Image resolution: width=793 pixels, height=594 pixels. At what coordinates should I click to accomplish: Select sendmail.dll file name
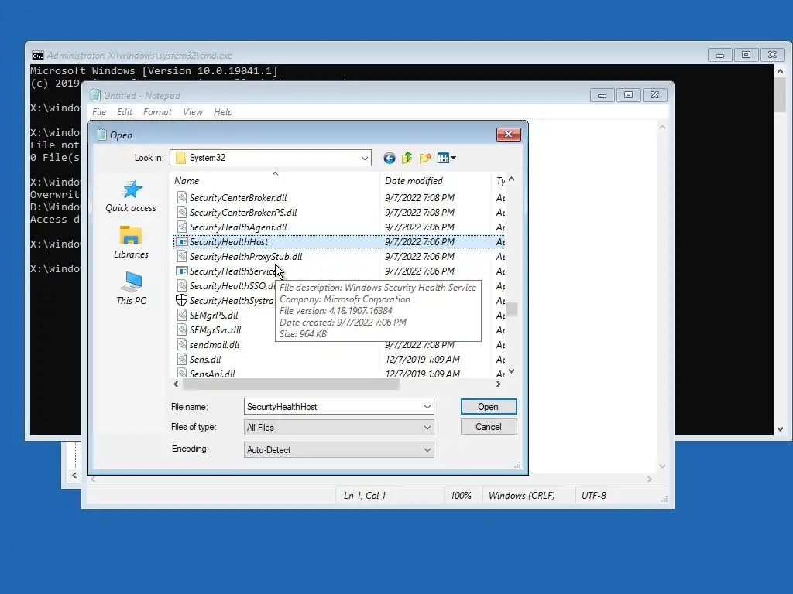pyautogui.click(x=215, y=344)
